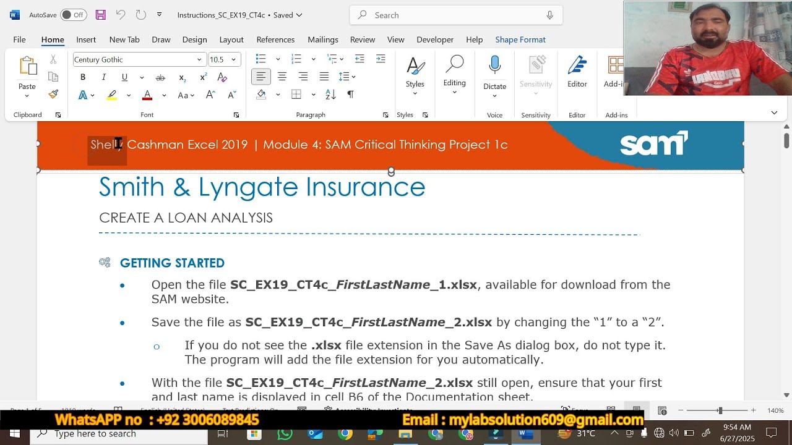The image size is (792, 445).
Task: Click the Windows Start button
Action: pyautogui.click(x=15, y=433)
